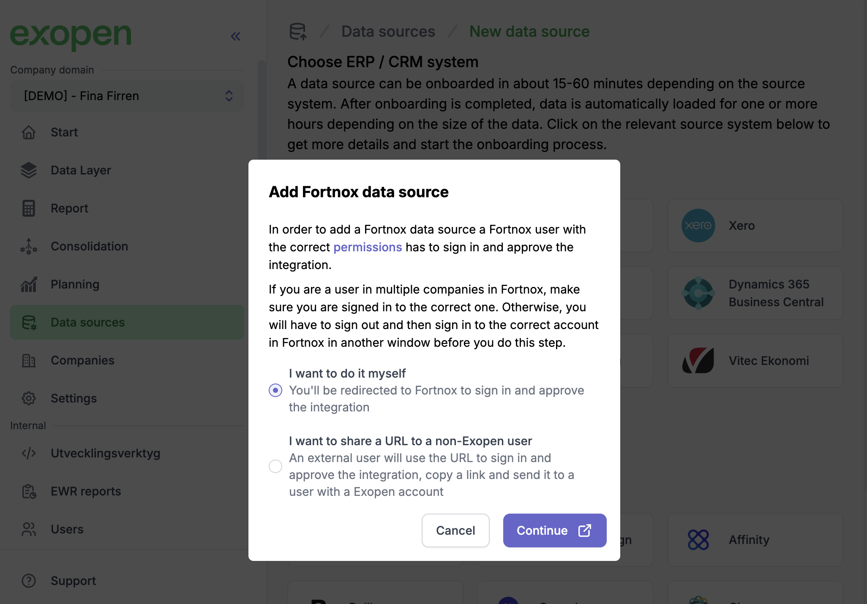
Task: Click the Report calculator icon
Action: tap(29, 208)
